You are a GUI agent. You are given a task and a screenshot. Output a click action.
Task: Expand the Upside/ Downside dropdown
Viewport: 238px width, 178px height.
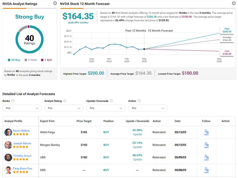click(106, 108)
